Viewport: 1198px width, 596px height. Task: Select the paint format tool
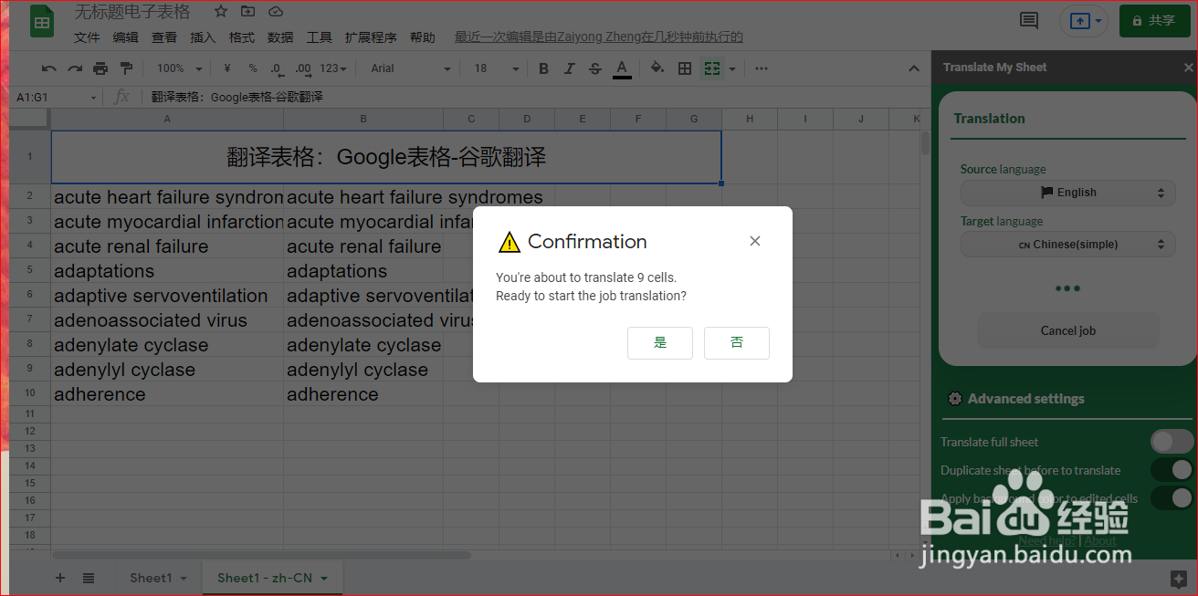[x=126, y=68]
